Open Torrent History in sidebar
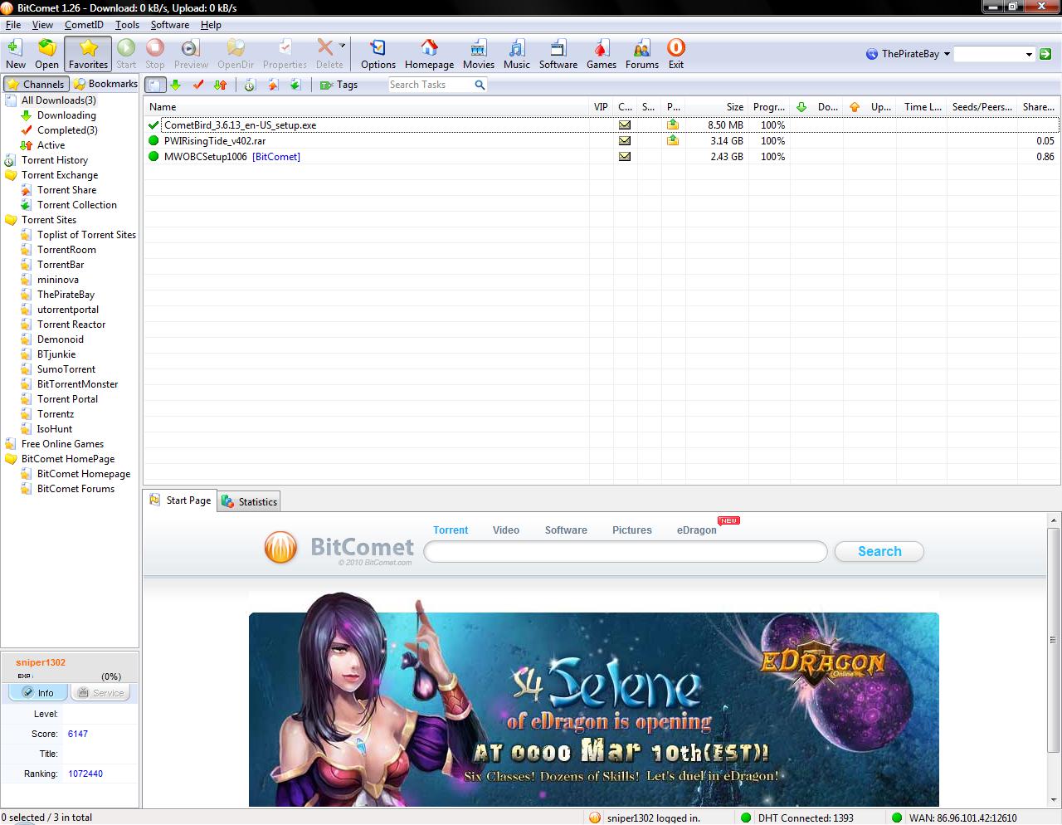The width and height of the screenshot is (1062, 825). (54, 160)
